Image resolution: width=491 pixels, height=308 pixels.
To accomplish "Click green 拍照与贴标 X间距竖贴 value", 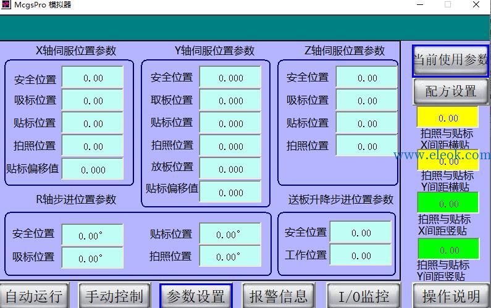I will pyautogui.click(x=448, y=203).
